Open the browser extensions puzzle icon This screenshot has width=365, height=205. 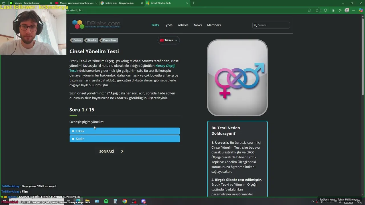click(x=325, y=10)
